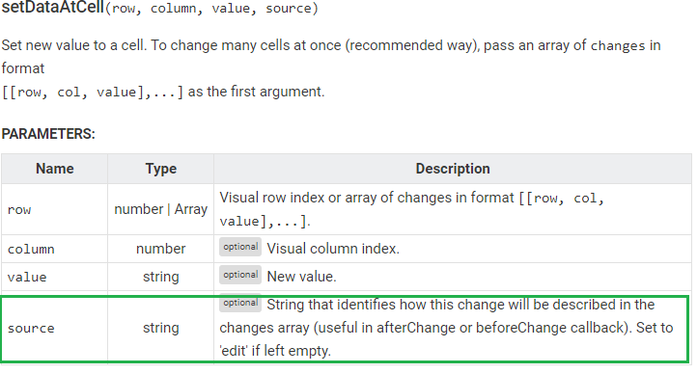Screen dimensions: 697x374
Task: Select the Description column header
Action: tap(453, 169)
